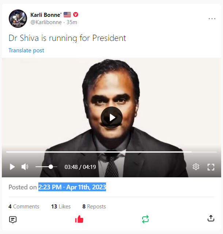
Task: Click Translate post link
Action: coord(26,50)
